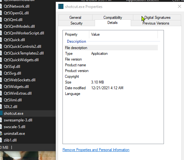Viewport: 184px width, 160px height.
Task: Select Qt5WebSockets.dll in file list
Action: (19, 80)
